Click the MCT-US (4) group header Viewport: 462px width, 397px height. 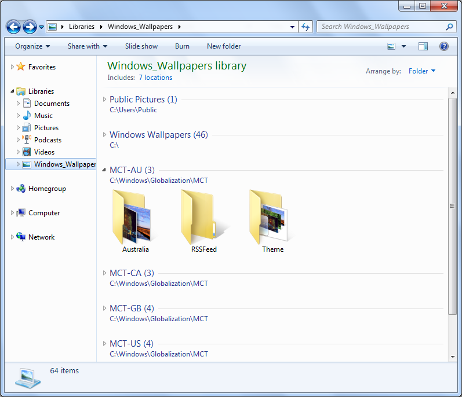pos(132,344)
